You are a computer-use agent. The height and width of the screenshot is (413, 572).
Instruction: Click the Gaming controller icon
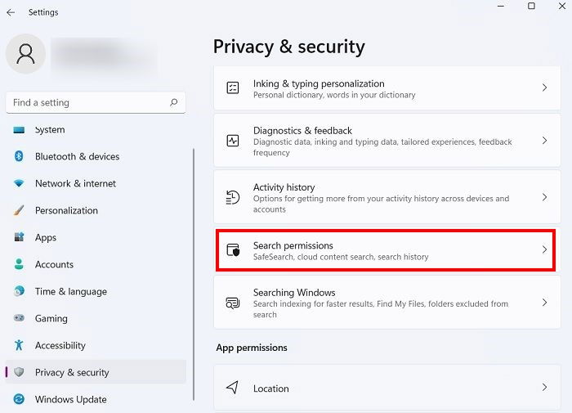(19, 318)
